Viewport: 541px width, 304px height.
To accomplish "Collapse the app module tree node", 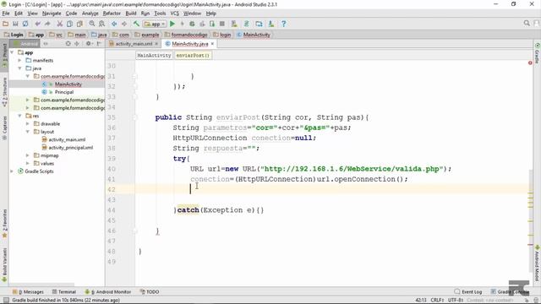I will point(12,52).
